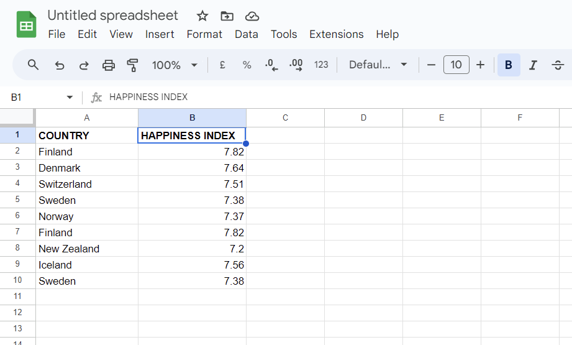Expand the 100% zoom dropdown
The image size is (572, 345).
[175, 65]
